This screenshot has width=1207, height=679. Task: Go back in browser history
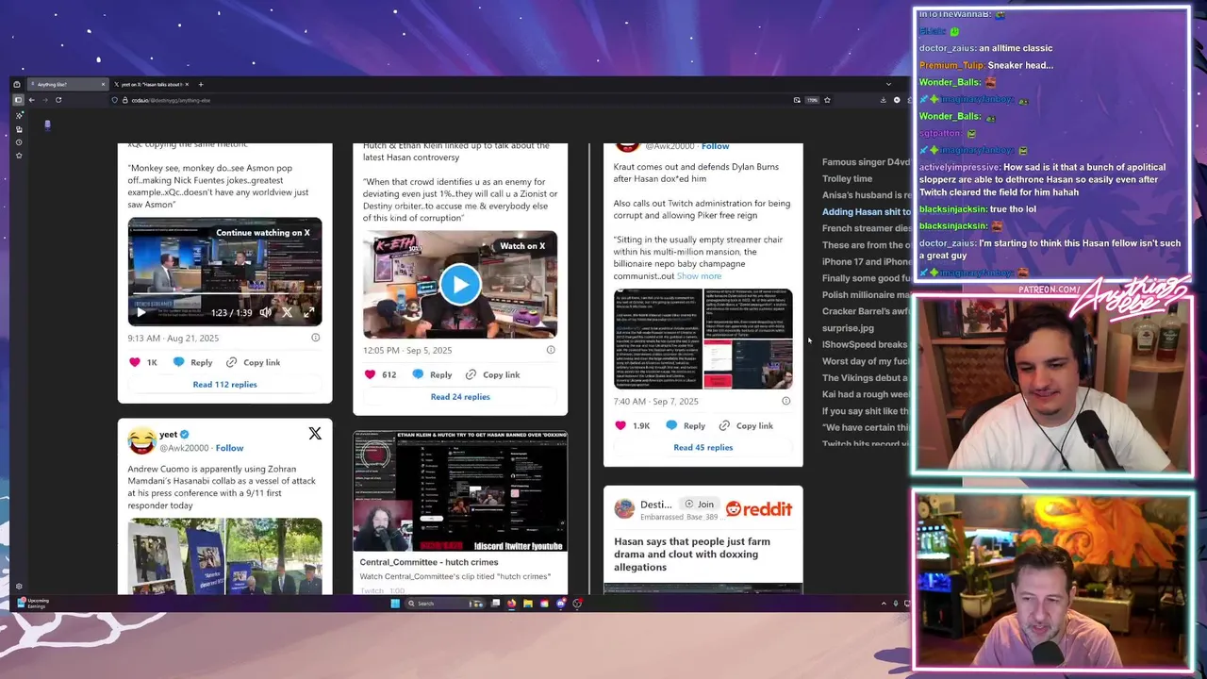31,100
